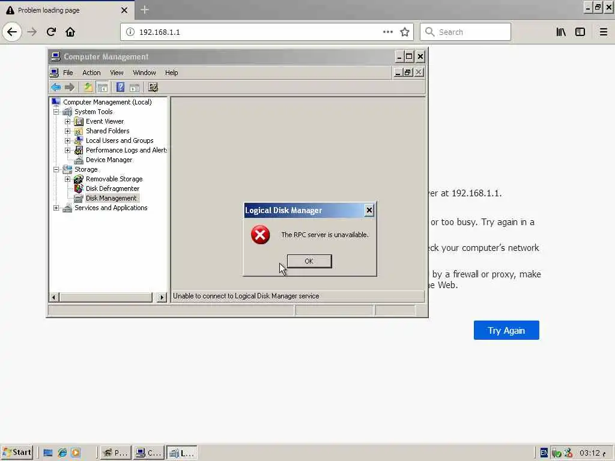Viewport: 615px width, 461px height.
Task: Click the Forward arrow in Computer Management toolbar
Action: pyautogui.click(x=70, y=87)
